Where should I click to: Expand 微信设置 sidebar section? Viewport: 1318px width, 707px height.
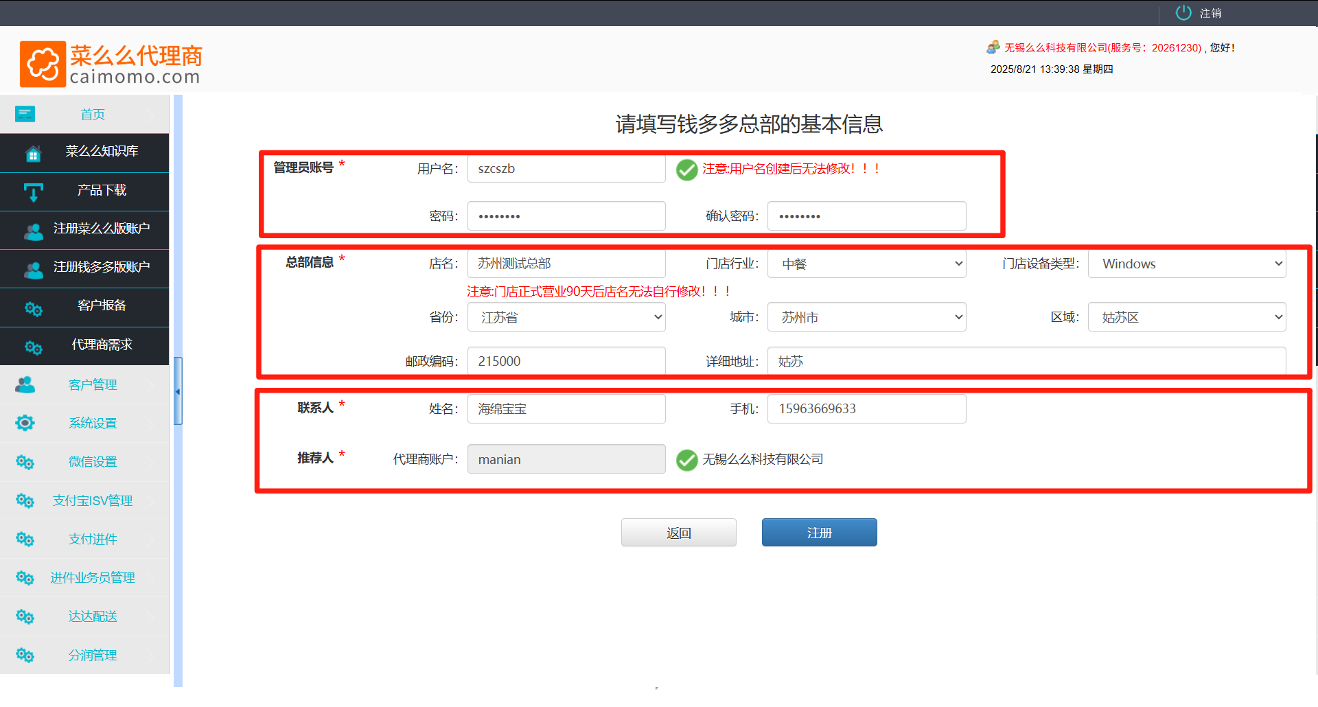coord(84,462)
